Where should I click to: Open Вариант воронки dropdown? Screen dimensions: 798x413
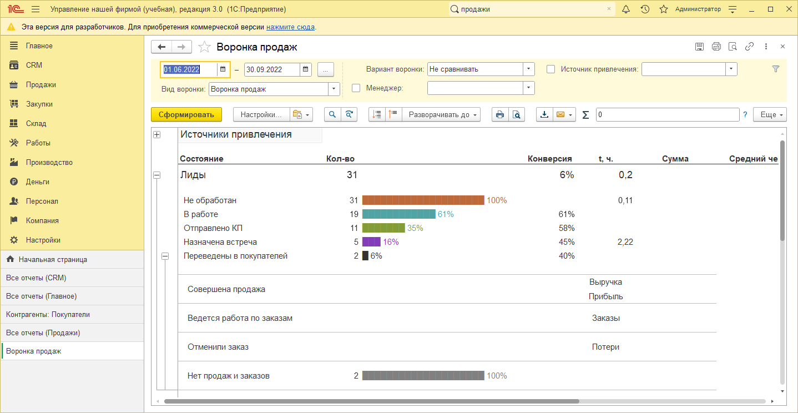529,69
